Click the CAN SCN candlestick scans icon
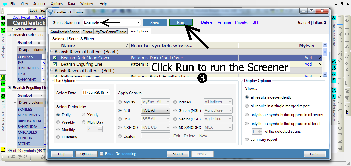351x166 pixels. point(334,18)
